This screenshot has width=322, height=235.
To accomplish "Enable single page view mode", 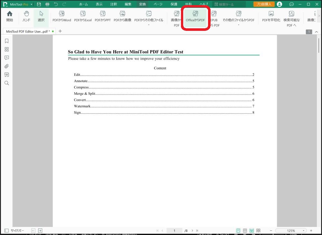I will 238,230.
